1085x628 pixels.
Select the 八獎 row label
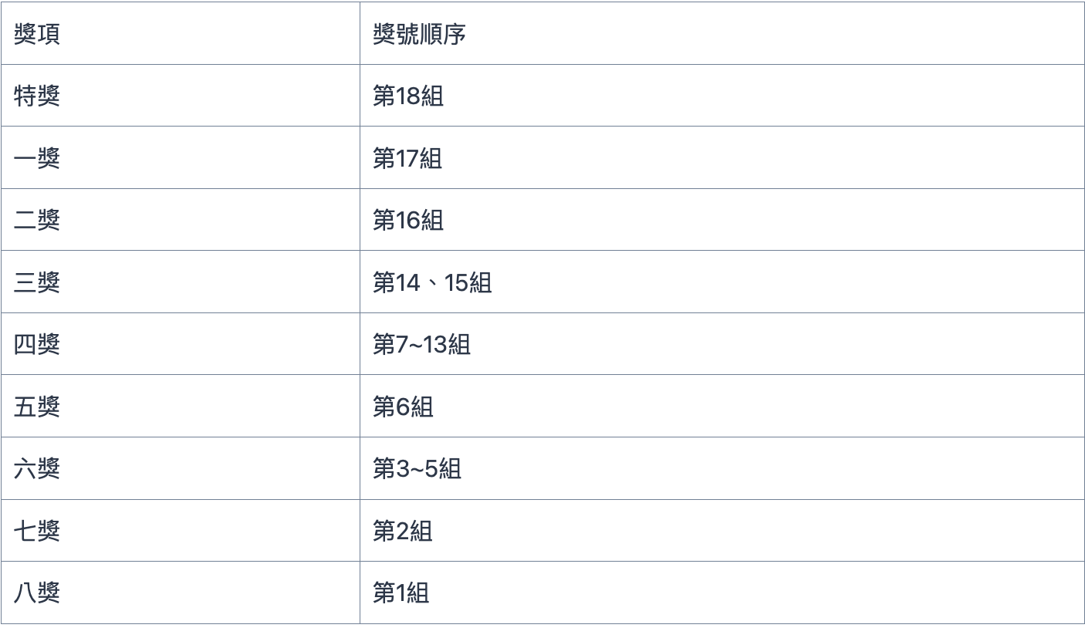tap(180, 593)
